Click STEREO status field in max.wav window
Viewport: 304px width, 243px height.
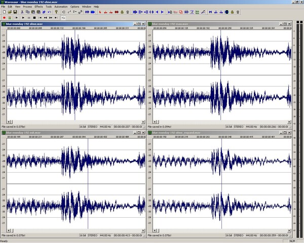click(239, 127)
